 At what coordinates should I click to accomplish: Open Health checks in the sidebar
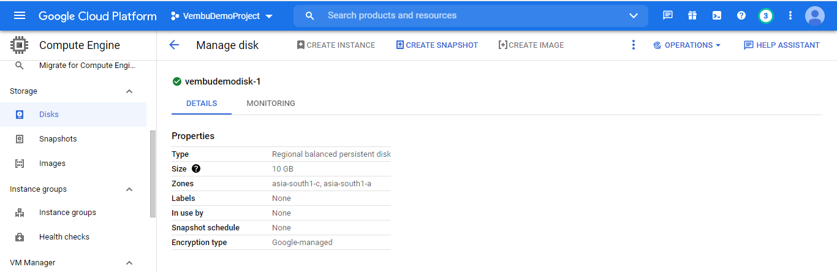(x=64, y=237)
